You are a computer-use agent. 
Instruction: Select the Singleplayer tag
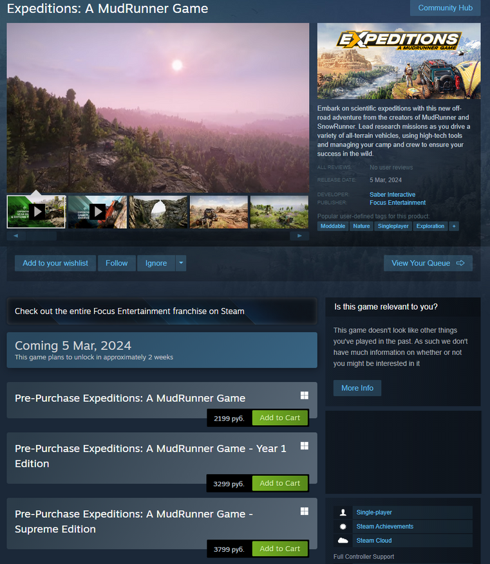point(393,226)
